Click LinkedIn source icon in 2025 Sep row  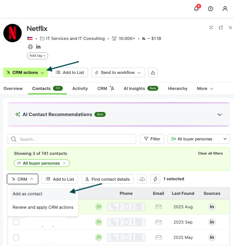coord(212,222)
